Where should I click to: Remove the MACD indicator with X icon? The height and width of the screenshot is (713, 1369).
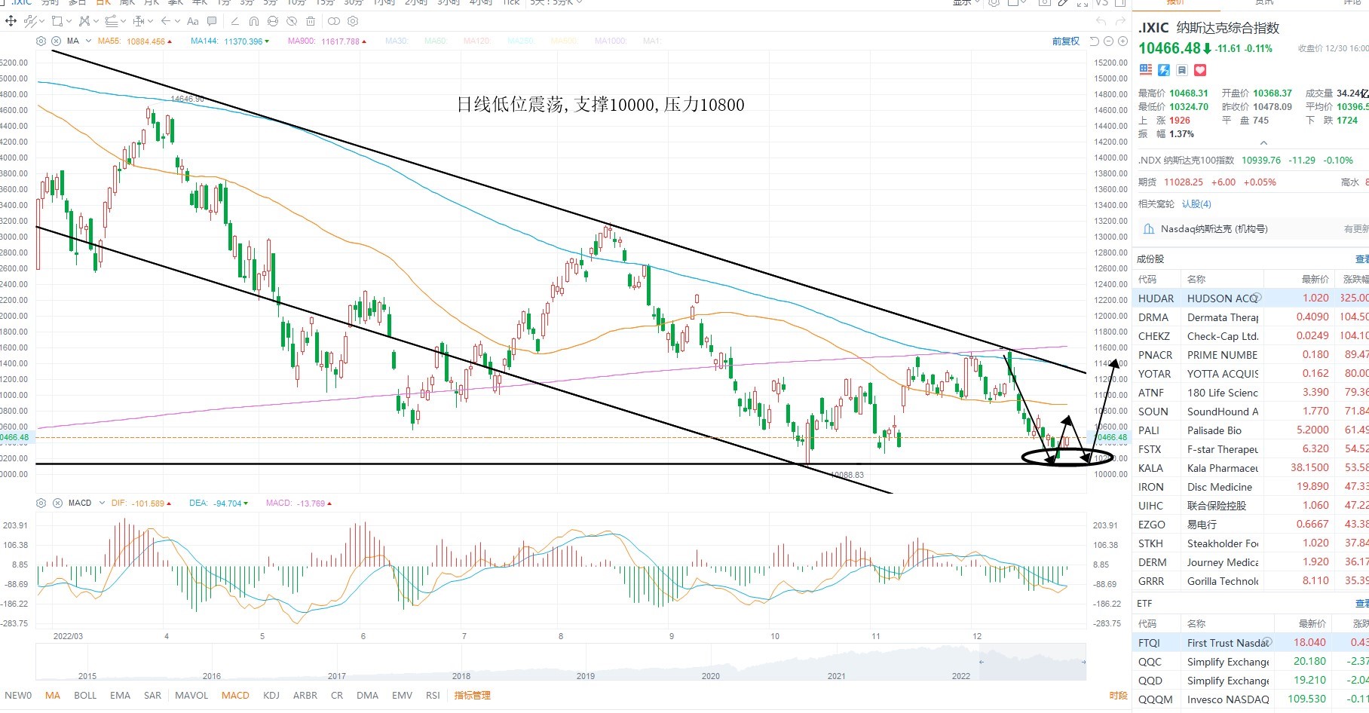[57, 503]
